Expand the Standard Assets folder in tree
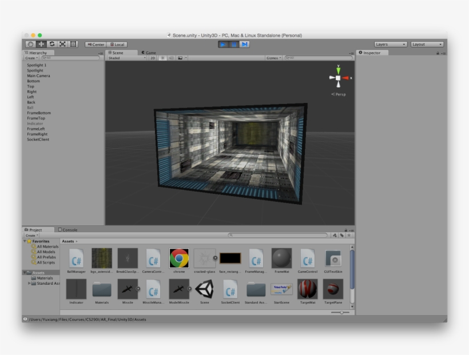469x355 pixels. coord(30,284)
